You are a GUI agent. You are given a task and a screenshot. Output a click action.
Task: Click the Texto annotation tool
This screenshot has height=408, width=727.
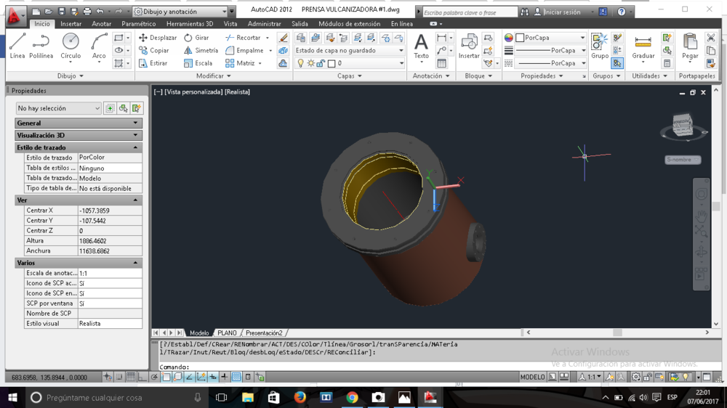[421, 46]
